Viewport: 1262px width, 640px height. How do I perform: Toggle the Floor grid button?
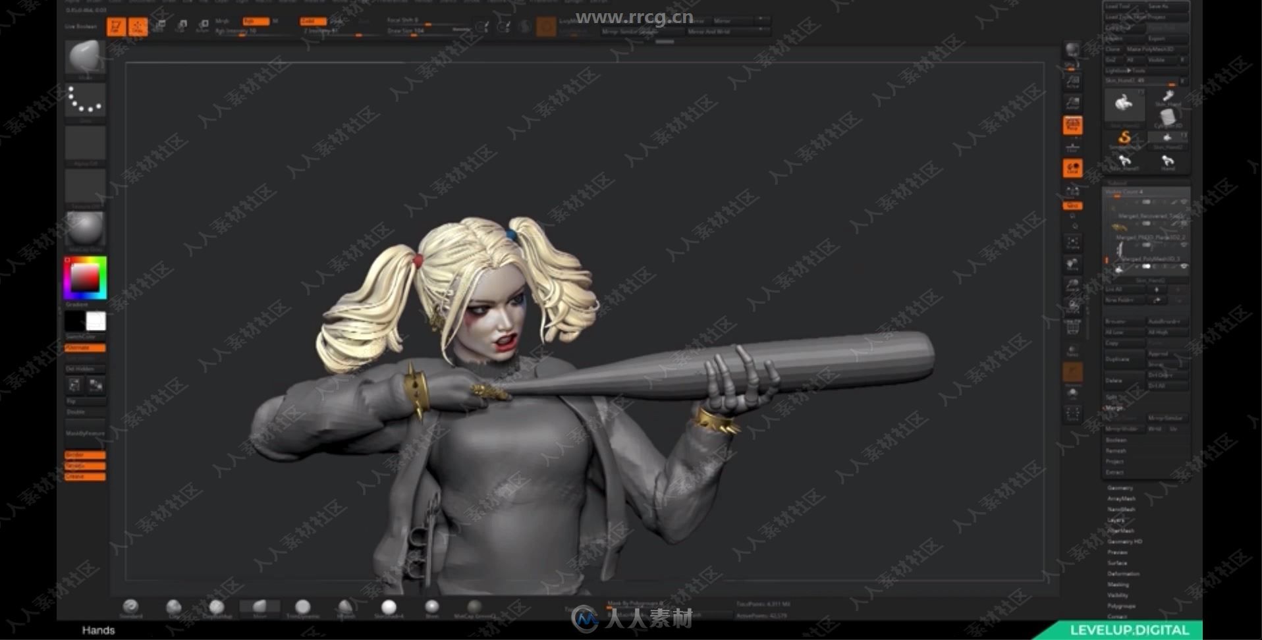click(x=1073, y=147)
